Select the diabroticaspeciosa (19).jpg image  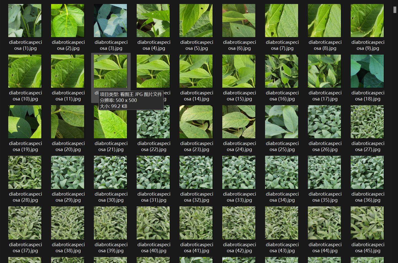25,122
